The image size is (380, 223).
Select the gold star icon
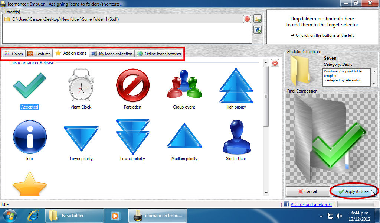30,184
